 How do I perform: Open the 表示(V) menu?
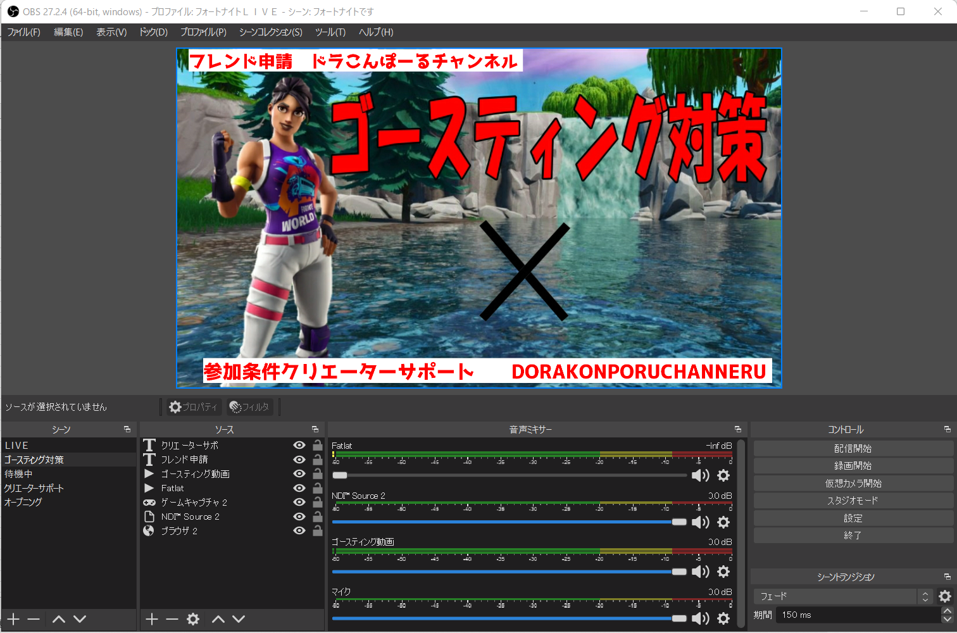pos(111,32)
